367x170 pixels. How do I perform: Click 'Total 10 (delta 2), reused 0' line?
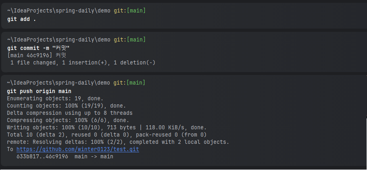[106, 135]
